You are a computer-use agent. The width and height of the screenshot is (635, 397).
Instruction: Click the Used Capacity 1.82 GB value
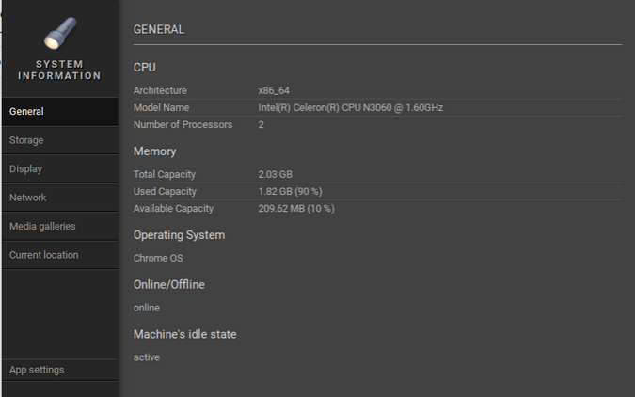coord(290,191)
